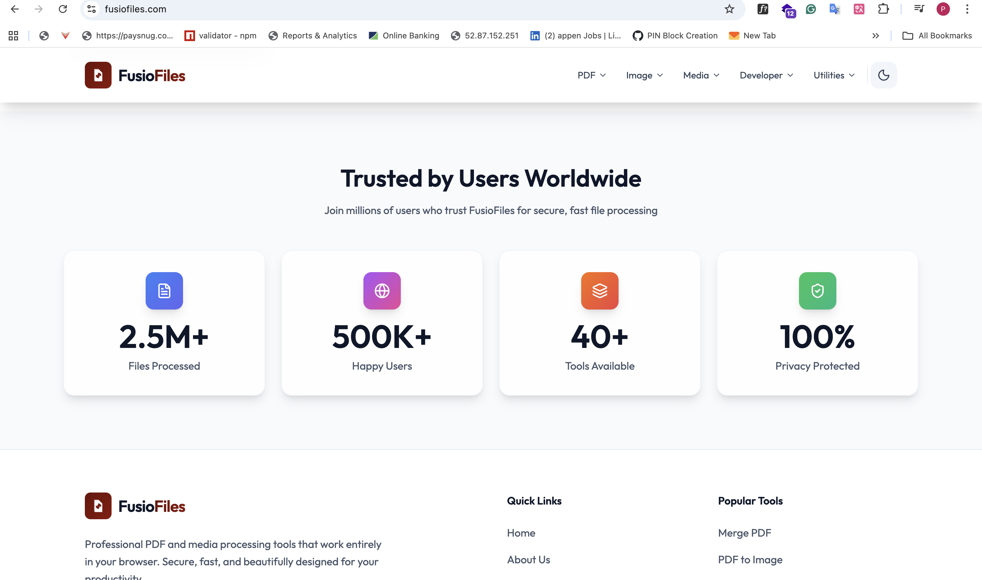This screenshot has width=982, height=580.
Task: Open the Developer dropdown menu
Action: pyautogui.click(x=766, y=75)
